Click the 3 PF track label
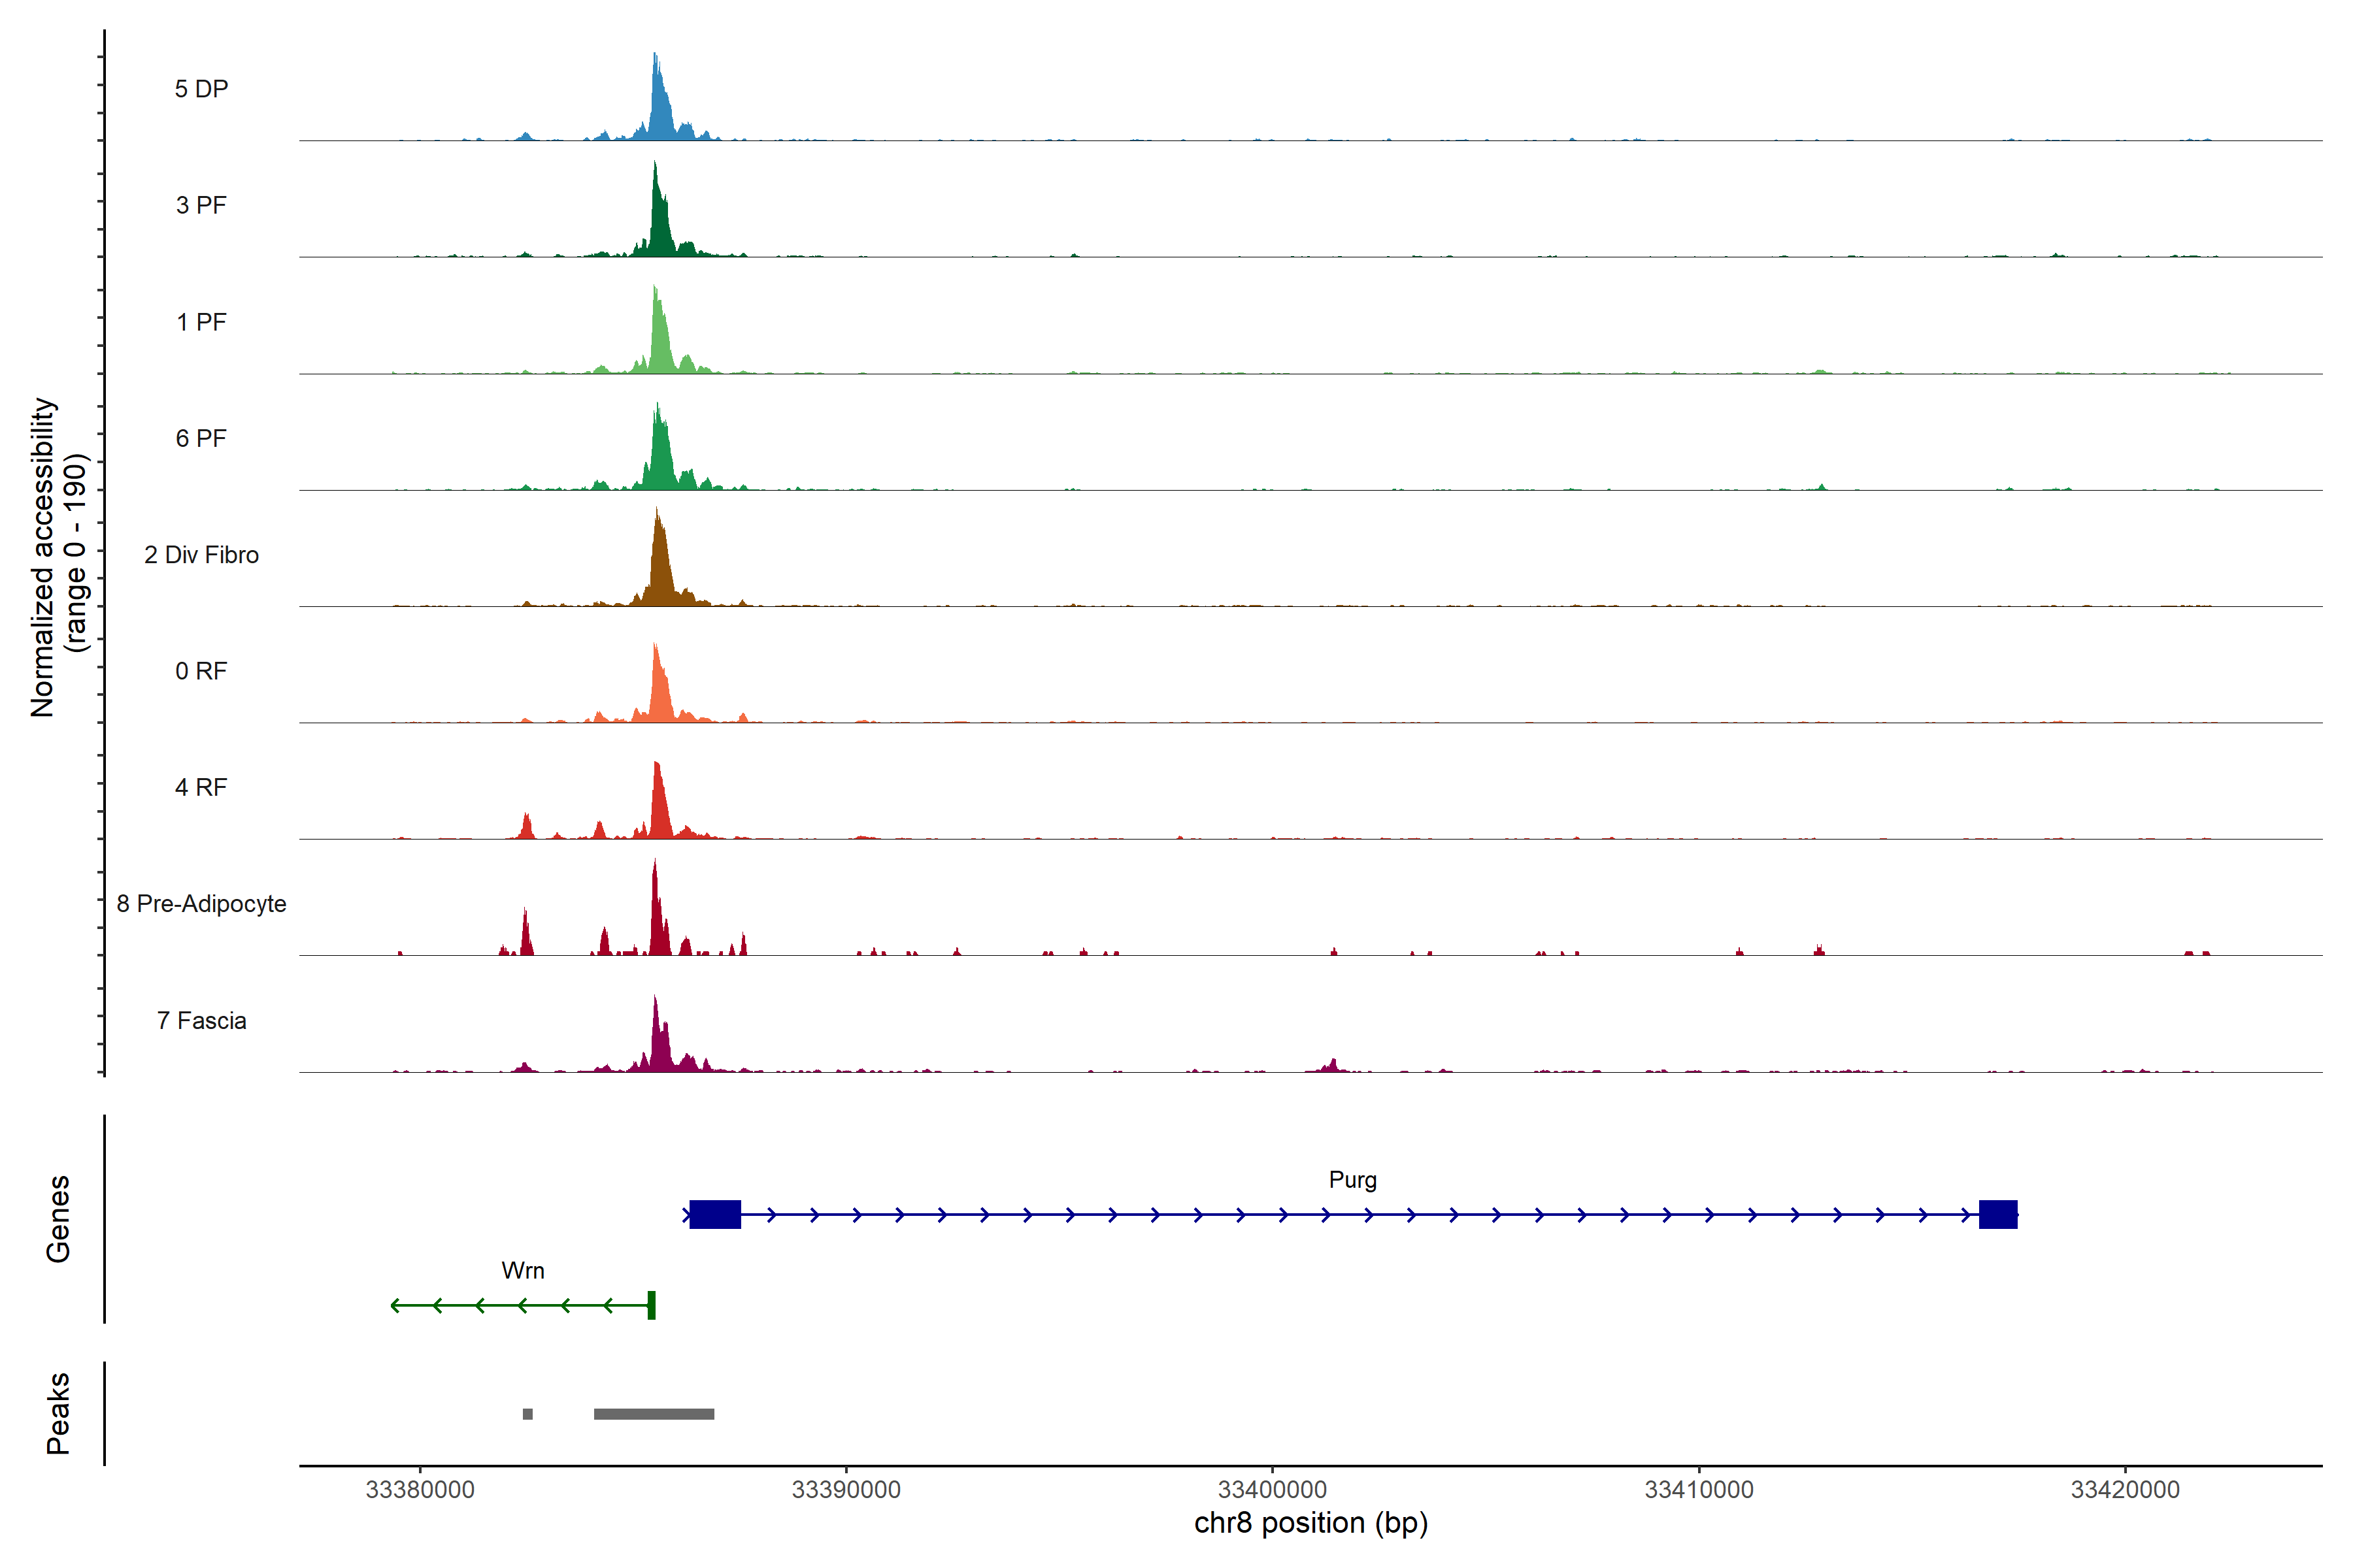Screen dimensions: 2353x1568 coord(201,205)
